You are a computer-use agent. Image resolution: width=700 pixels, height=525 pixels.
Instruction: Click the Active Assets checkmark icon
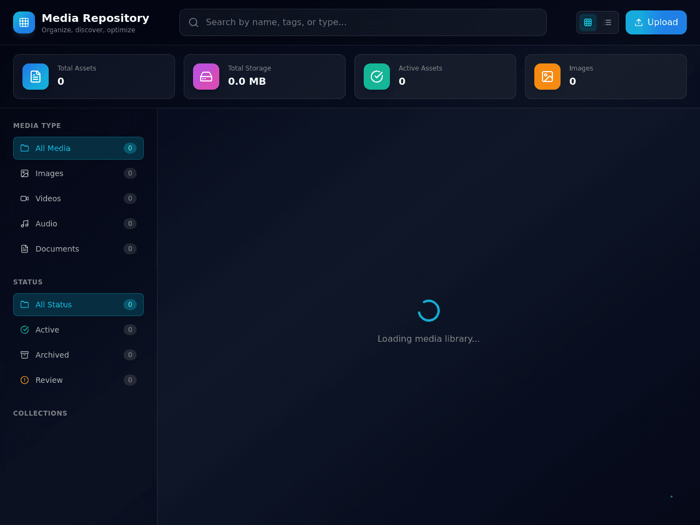(x=377, y=77)
